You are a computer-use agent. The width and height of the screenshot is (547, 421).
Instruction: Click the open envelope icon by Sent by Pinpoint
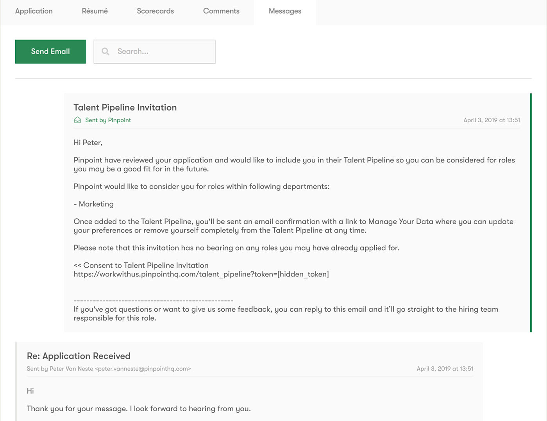pyautogui.click(x=77, y=120)
